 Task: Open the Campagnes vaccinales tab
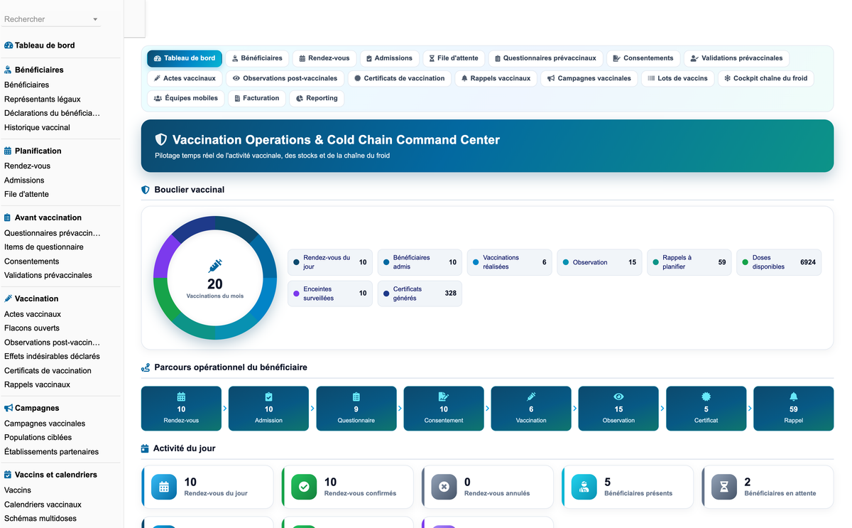(589, 78)
